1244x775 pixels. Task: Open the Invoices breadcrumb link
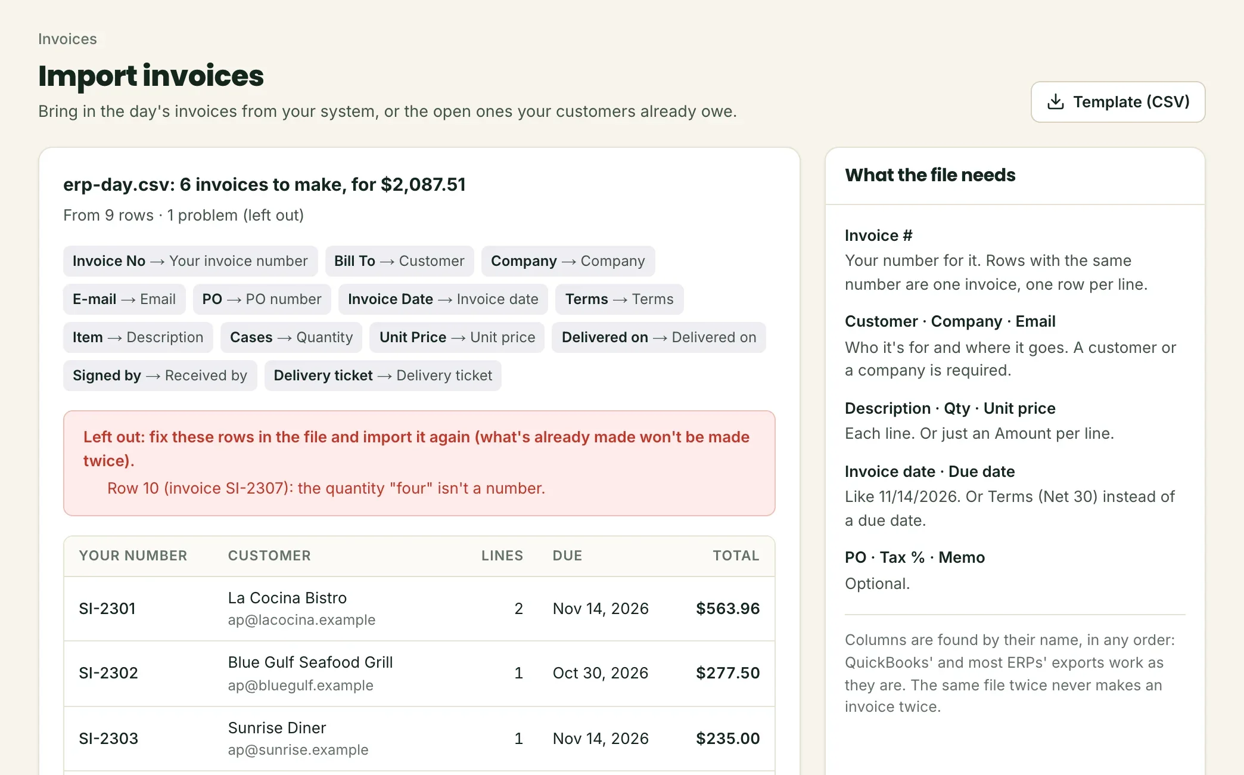pyautogui.click(x=67, y=39)
